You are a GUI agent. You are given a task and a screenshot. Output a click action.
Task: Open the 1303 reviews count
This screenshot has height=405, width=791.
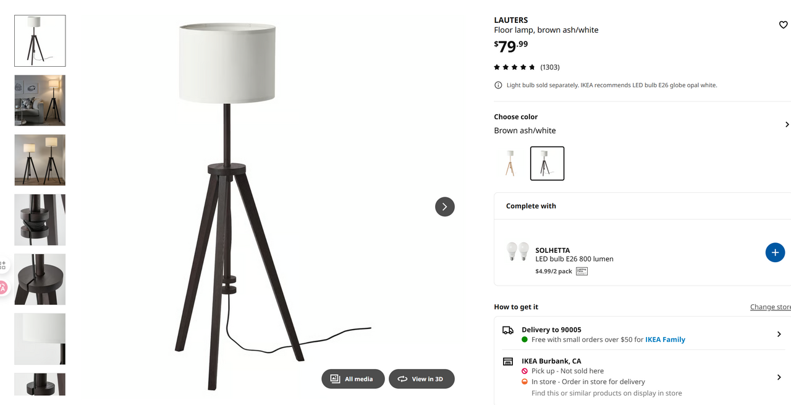[550, 67]
